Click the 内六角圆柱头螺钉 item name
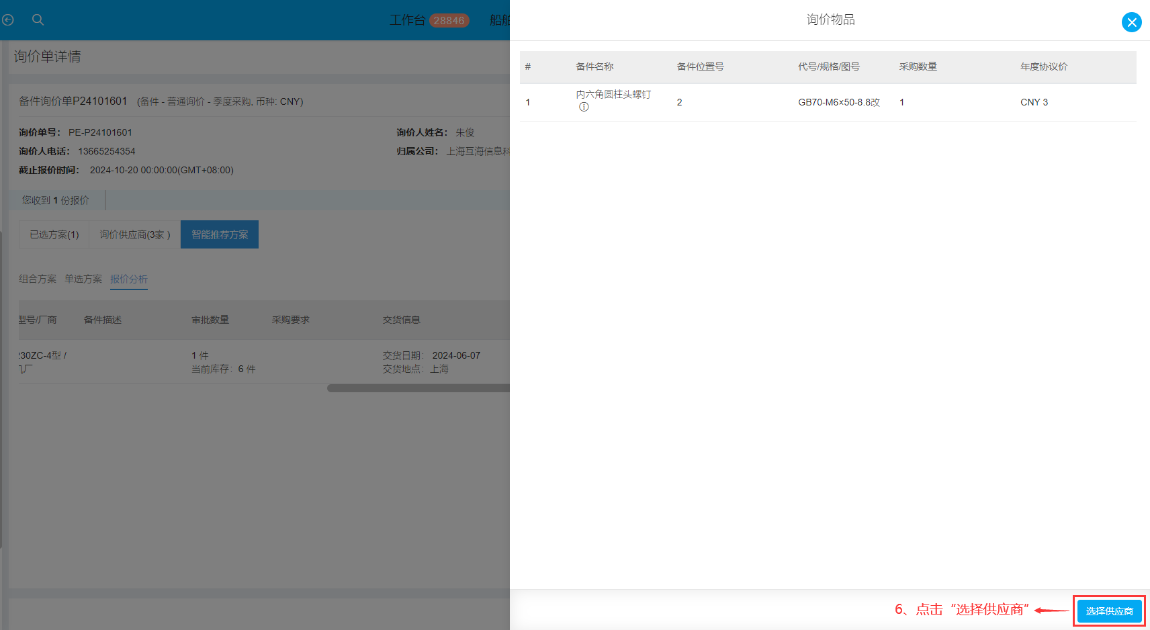 pos(613,95)
